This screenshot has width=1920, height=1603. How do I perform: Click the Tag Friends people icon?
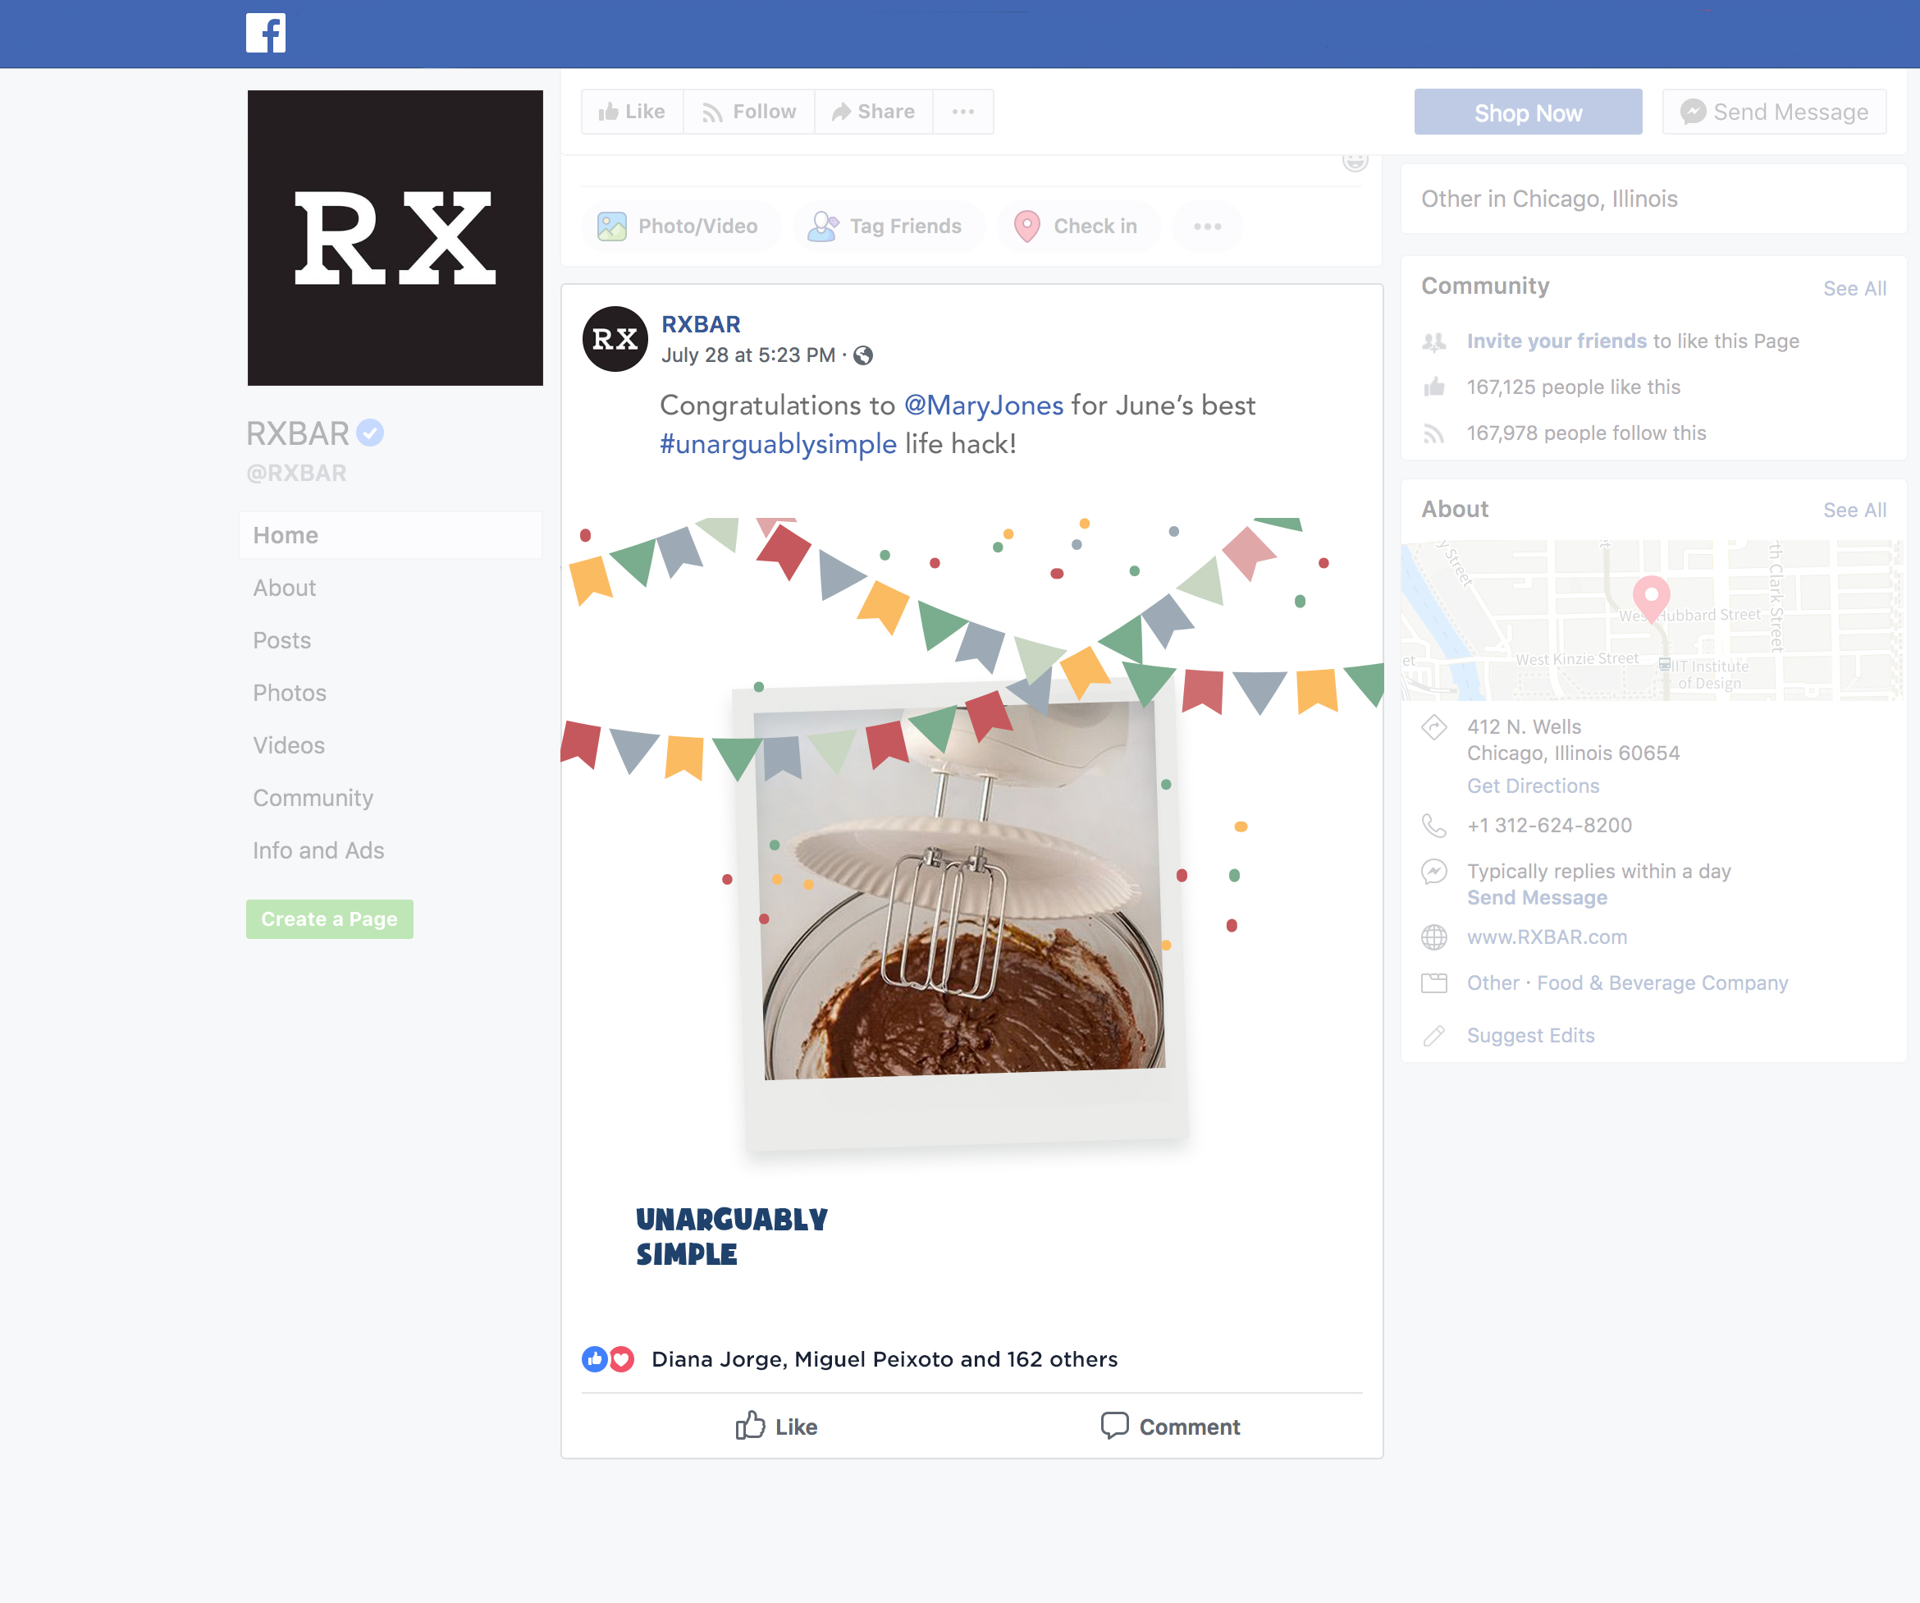click(823, 226)
